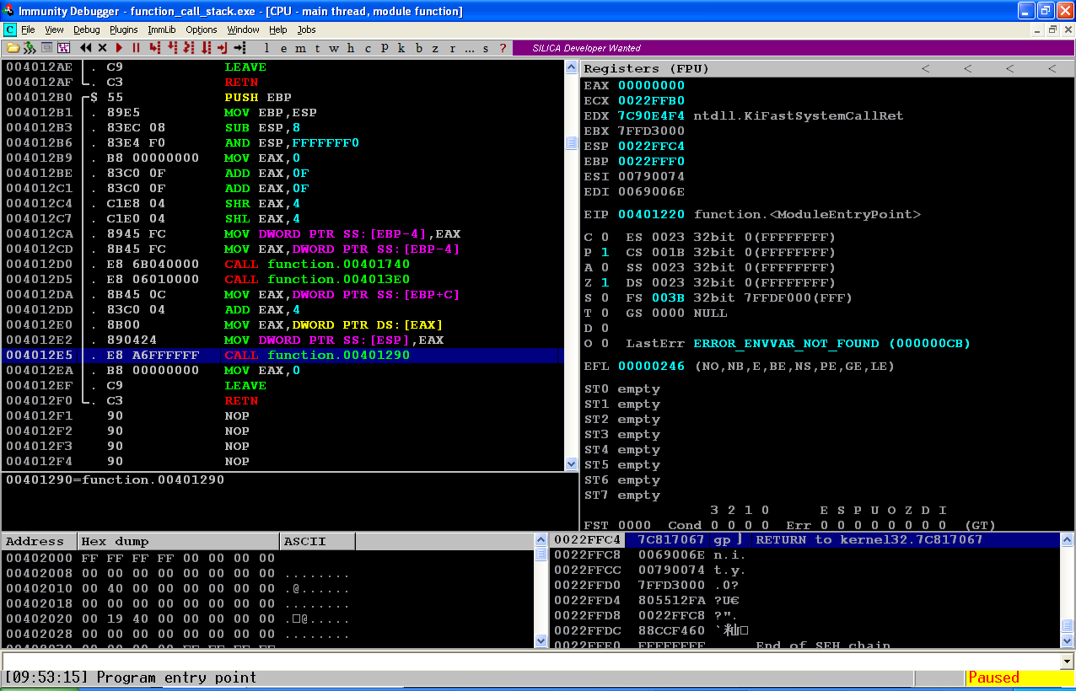1076x691 pixels.
Task: Open the breakpoints window with 'b'
Action: click(417, 48)
